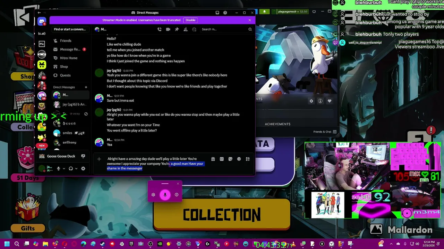This screenshot has width=444, height=249.
Task: Toggle Discord headphones deafen
Action: [x=71, y=168]
